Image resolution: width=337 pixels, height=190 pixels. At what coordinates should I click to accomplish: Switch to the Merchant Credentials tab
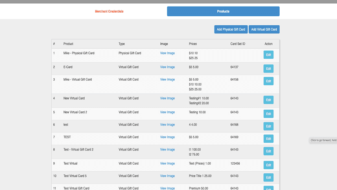tap(109, 11)
